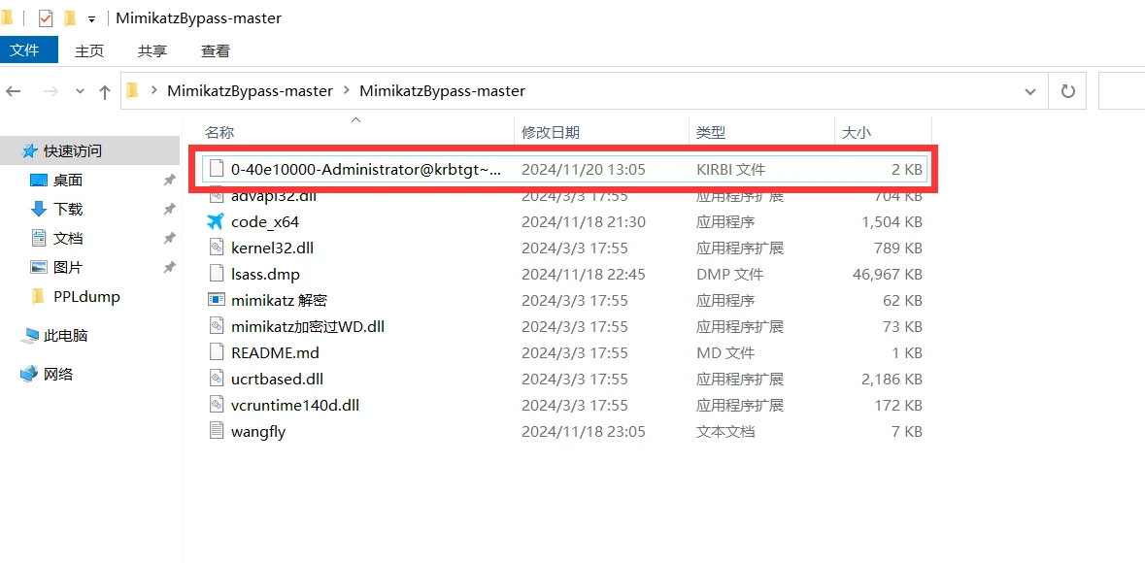Click the KIRBI 文件 type cell
This screenshot has height=563, width=1145.
pyautogui.click(x=730, y=170)
